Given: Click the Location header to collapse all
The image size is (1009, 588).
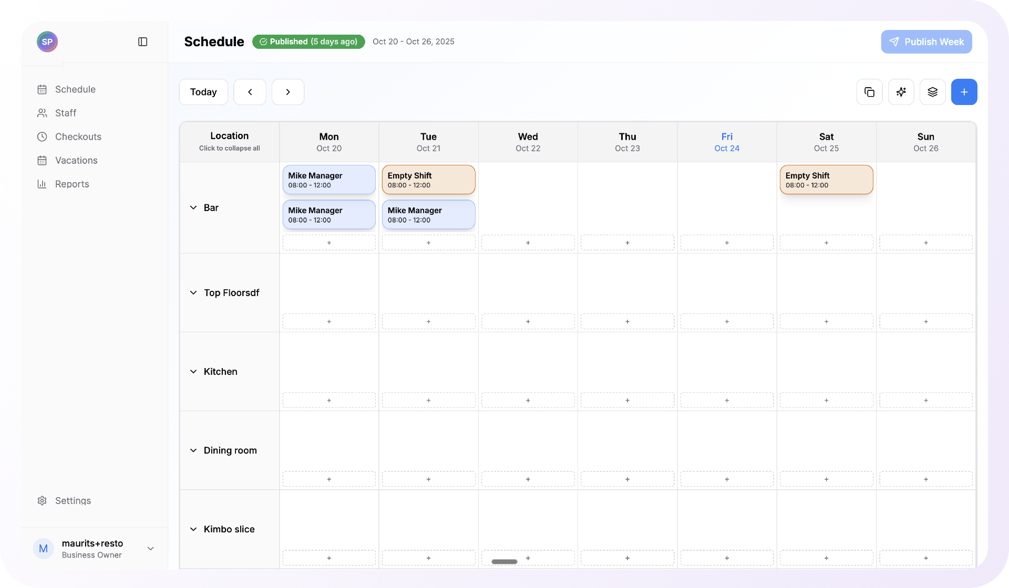Looking at the screenshot, I should click(230, 141).
